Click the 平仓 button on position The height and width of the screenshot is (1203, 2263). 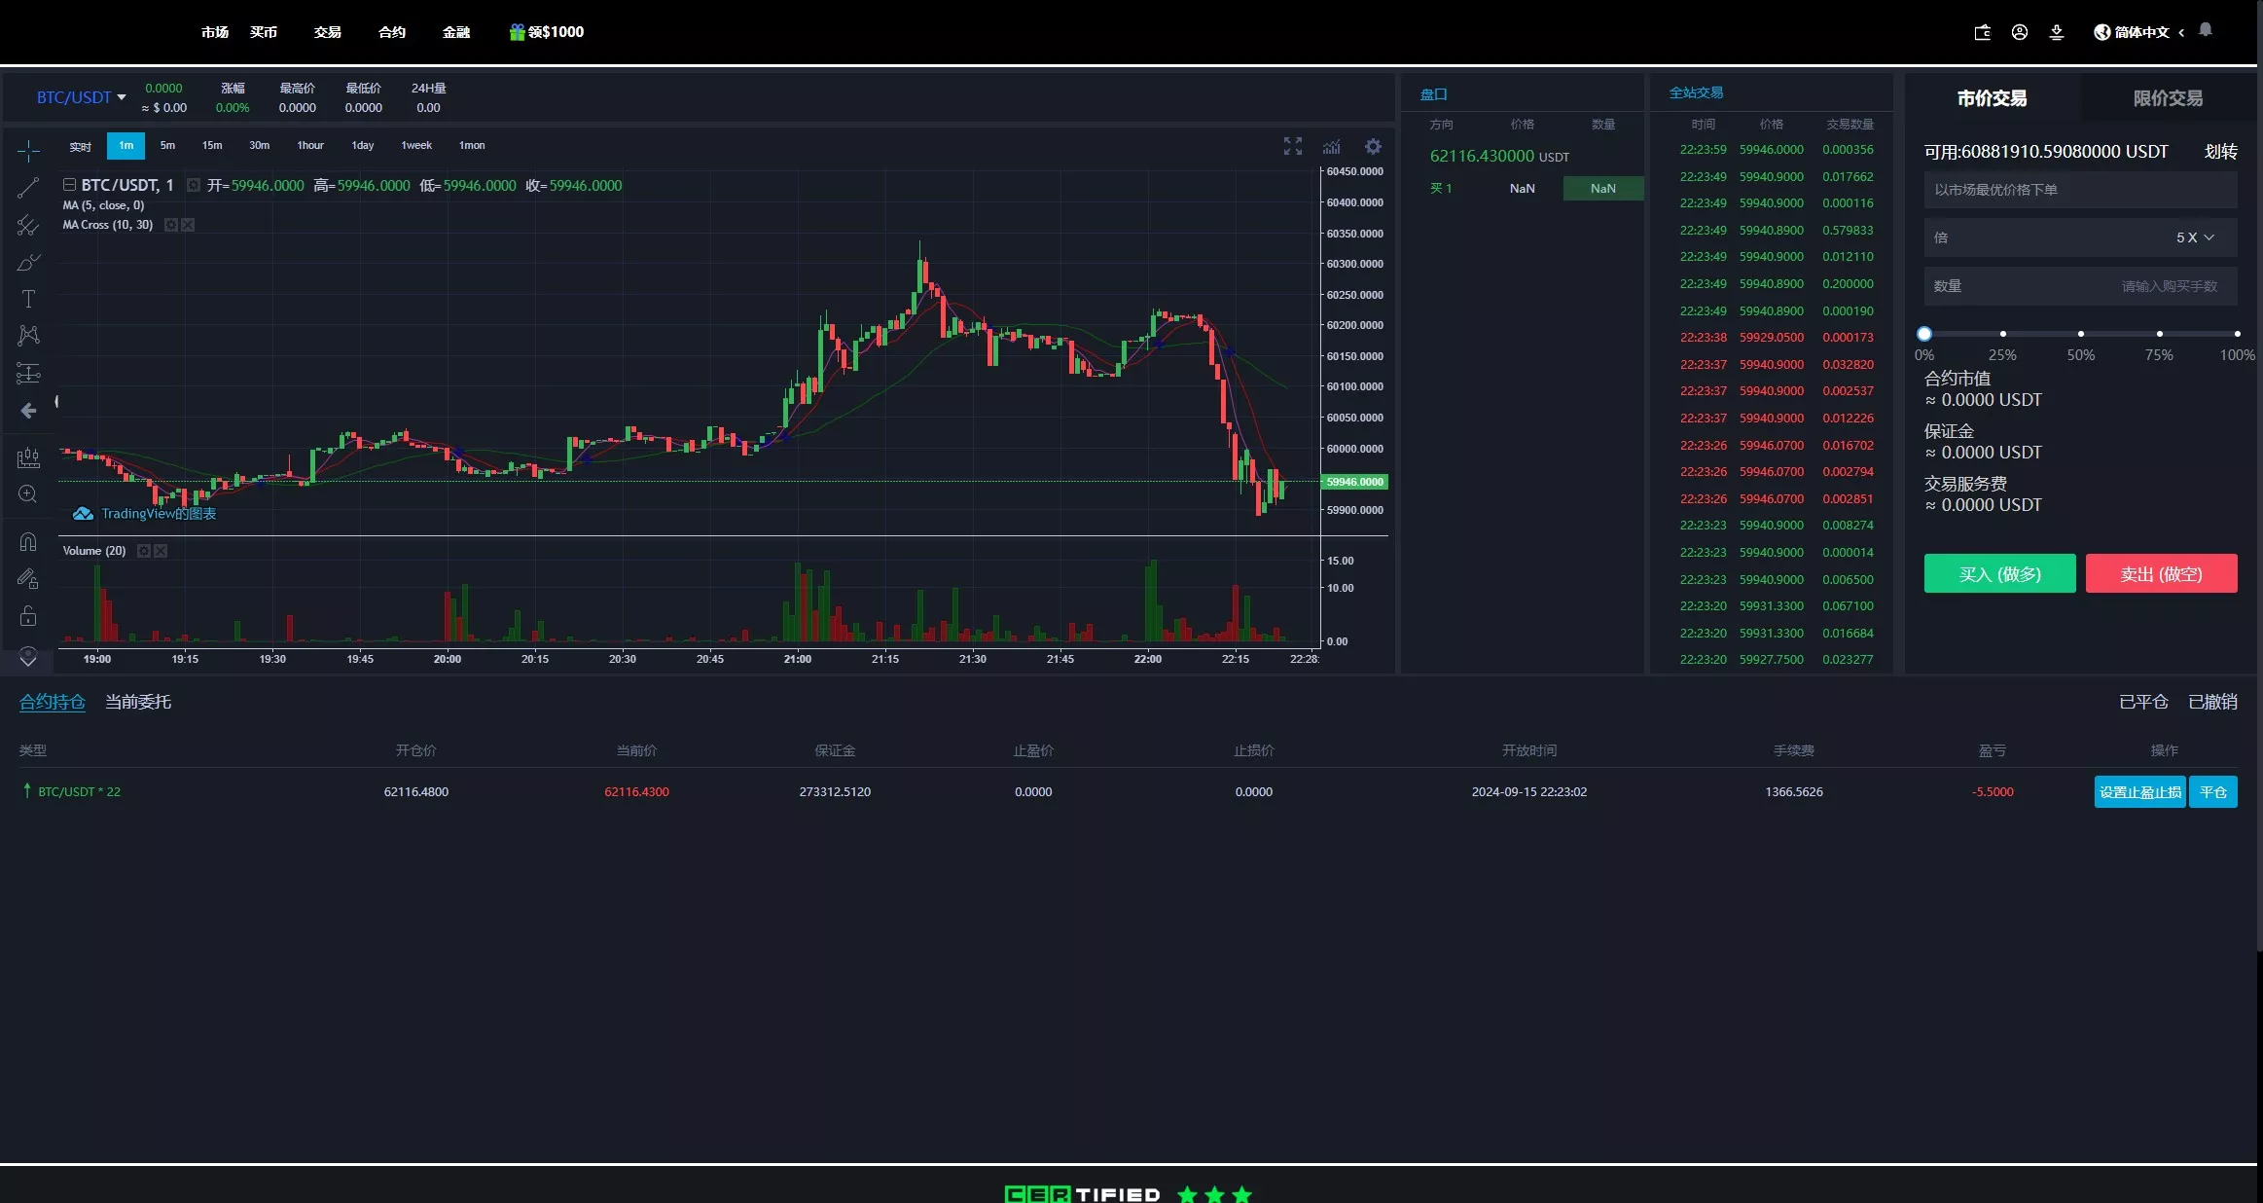2212,792
